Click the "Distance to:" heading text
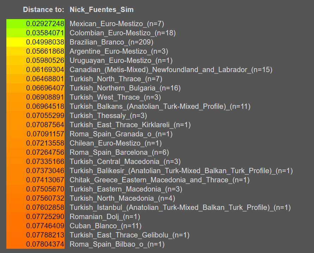314x253 pixels. click(44, 10)
